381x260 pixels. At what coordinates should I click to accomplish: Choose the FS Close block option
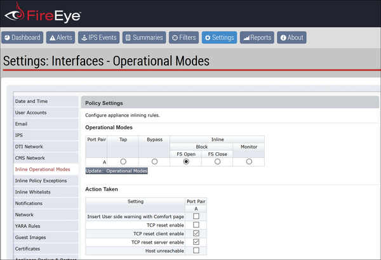(x=217, y=162)
